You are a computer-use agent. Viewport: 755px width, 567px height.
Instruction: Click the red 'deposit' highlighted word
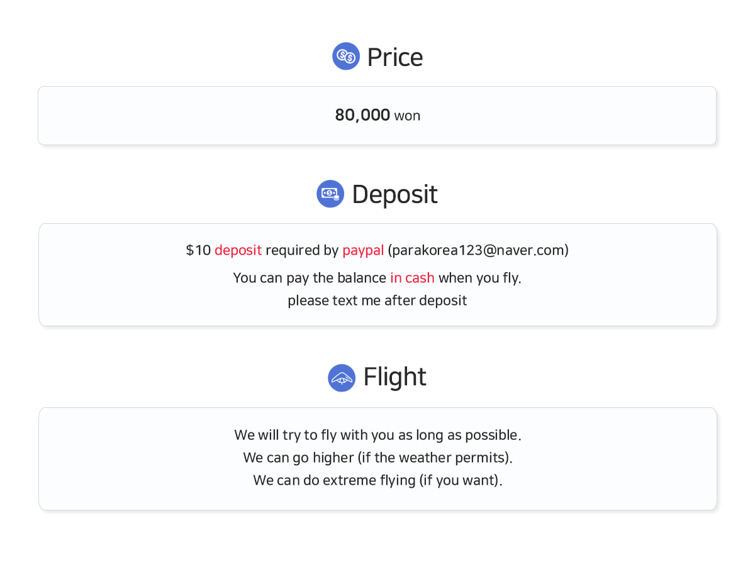[x=238, y=250]
